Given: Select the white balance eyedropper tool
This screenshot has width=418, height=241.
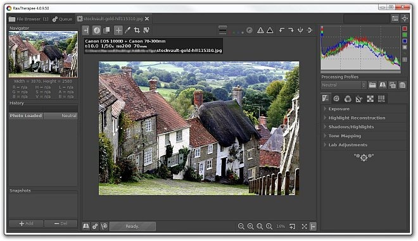Looking at the screenshot, I should coord(128,30).
